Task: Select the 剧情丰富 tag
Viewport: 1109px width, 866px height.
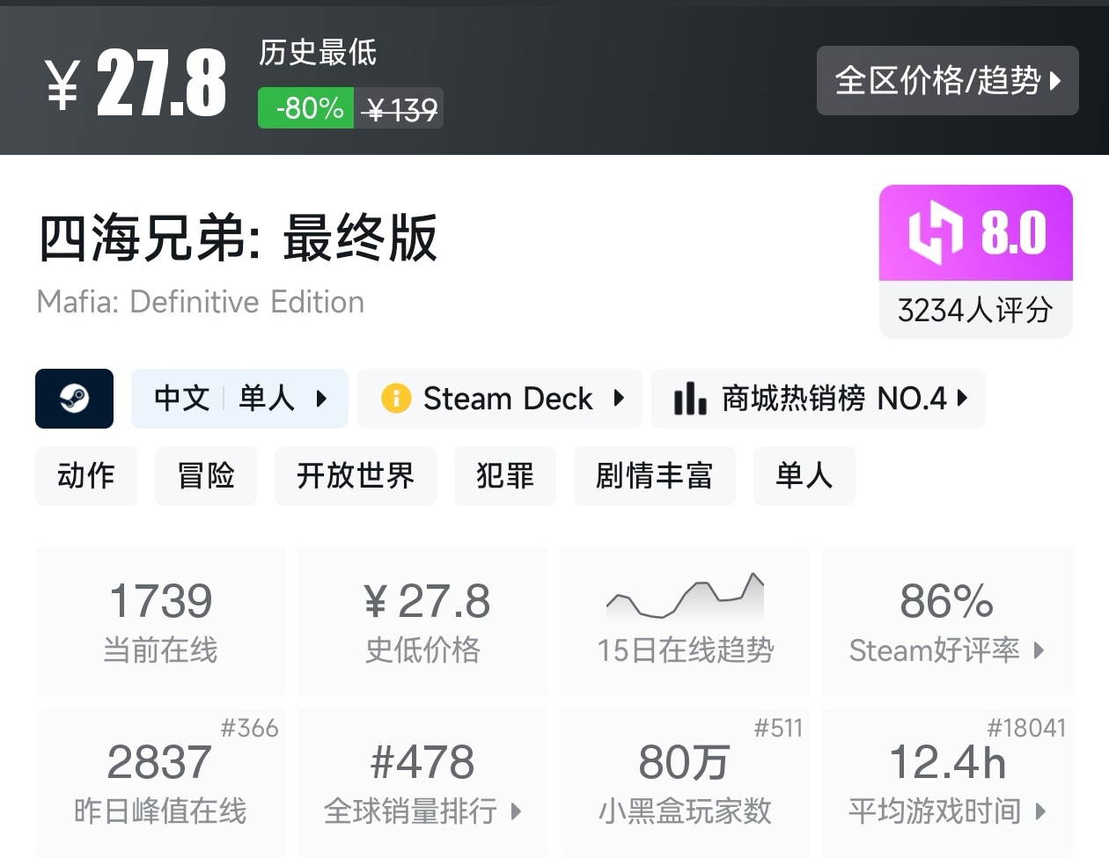Action: coord(655,476)
